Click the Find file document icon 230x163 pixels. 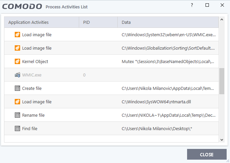point(17,128)
